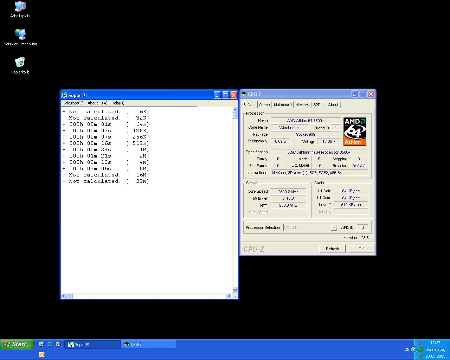Click the Voltage 1.400 v field

coord(329,141)
